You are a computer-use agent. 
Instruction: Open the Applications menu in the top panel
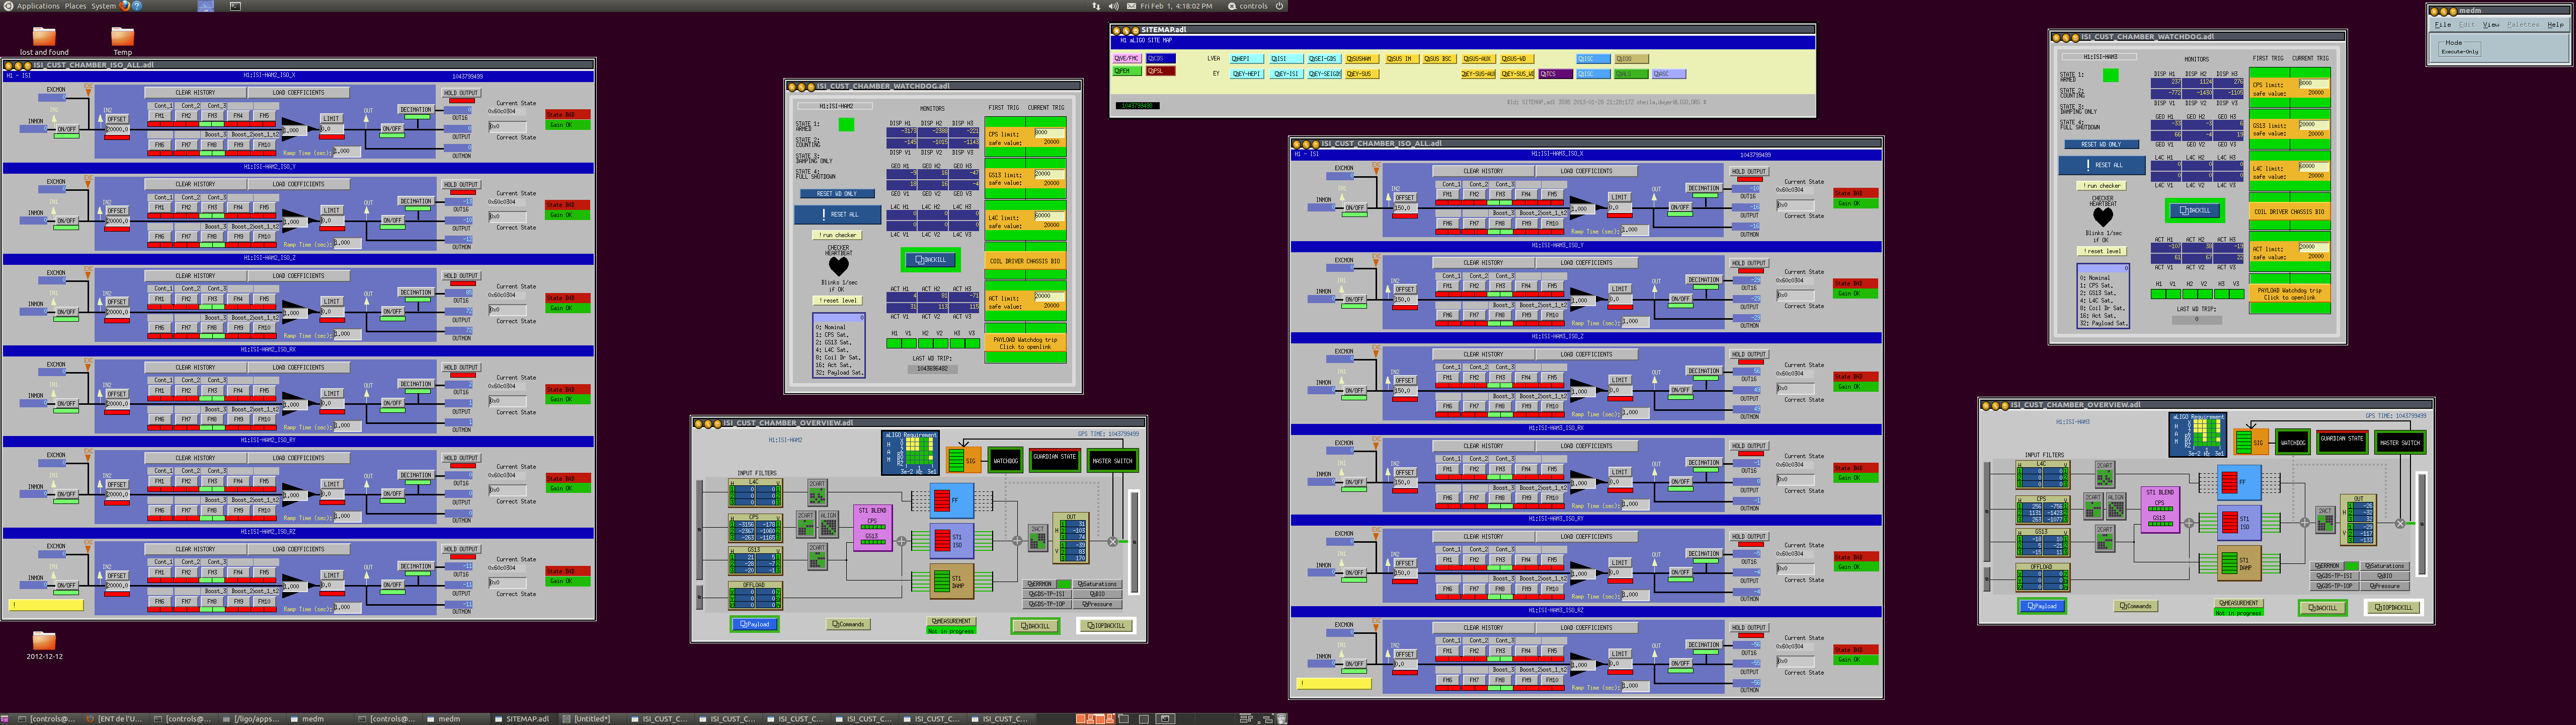pos(38,6)
